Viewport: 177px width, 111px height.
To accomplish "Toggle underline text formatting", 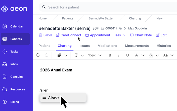I will click(127, 55).
